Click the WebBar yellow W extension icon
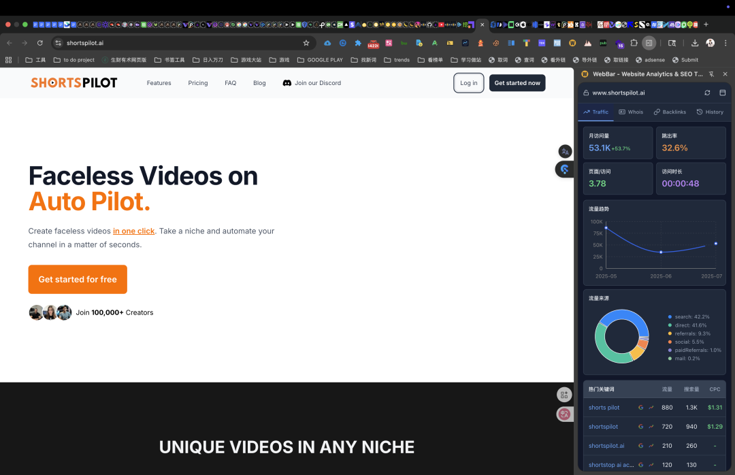 pyautogui.click(x=572, y=43)
